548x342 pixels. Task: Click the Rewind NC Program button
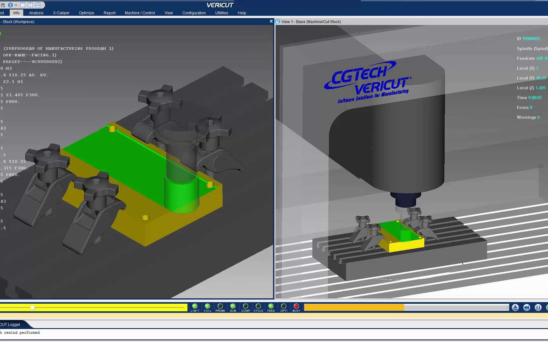point(527,307)
